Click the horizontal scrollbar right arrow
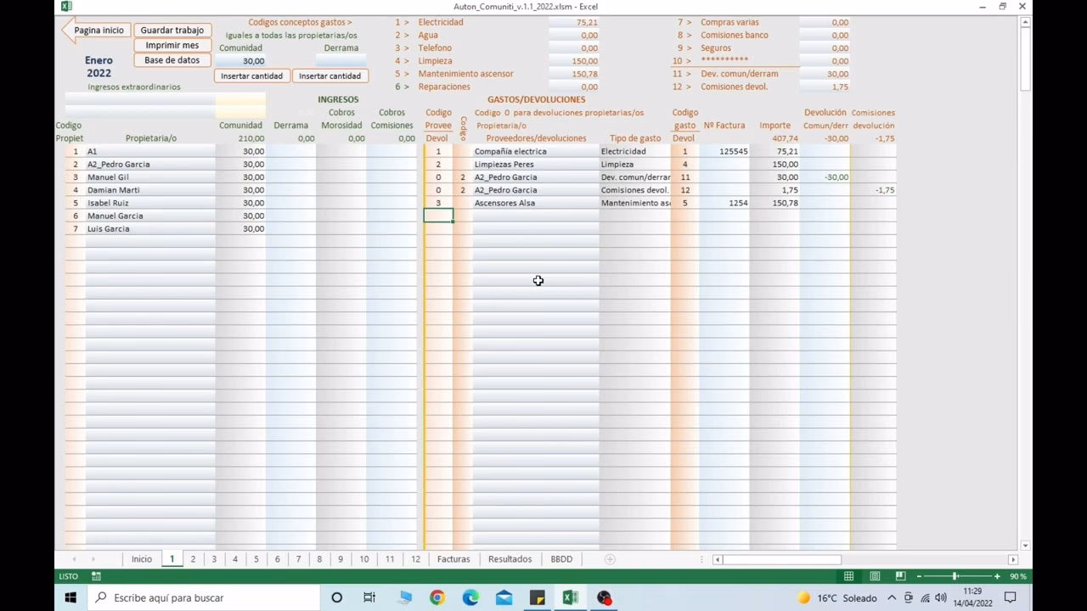Image resolution: width=1087 pixels, height=611 pixels. coord(1012,559)
